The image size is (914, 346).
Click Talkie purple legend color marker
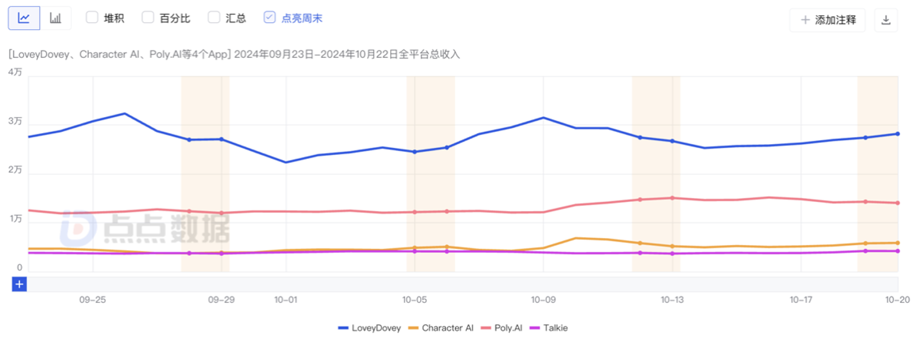click(x=534, y=328)
